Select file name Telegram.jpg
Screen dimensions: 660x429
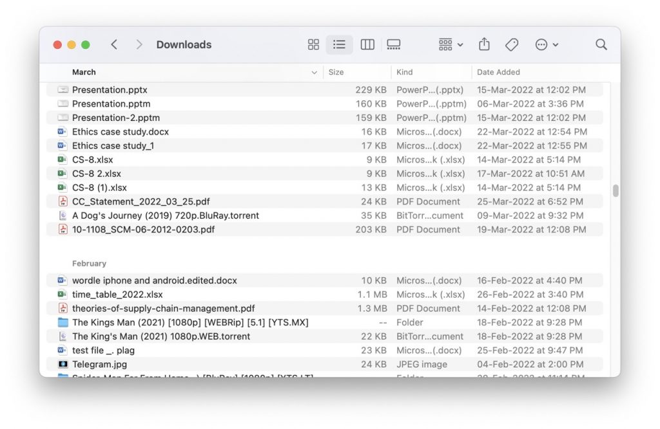coord(99,364)
